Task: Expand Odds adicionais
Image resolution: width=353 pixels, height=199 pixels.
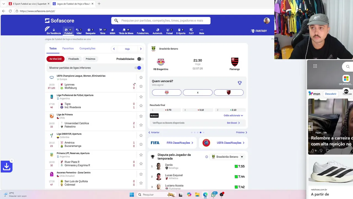Action: pos(233,116)
